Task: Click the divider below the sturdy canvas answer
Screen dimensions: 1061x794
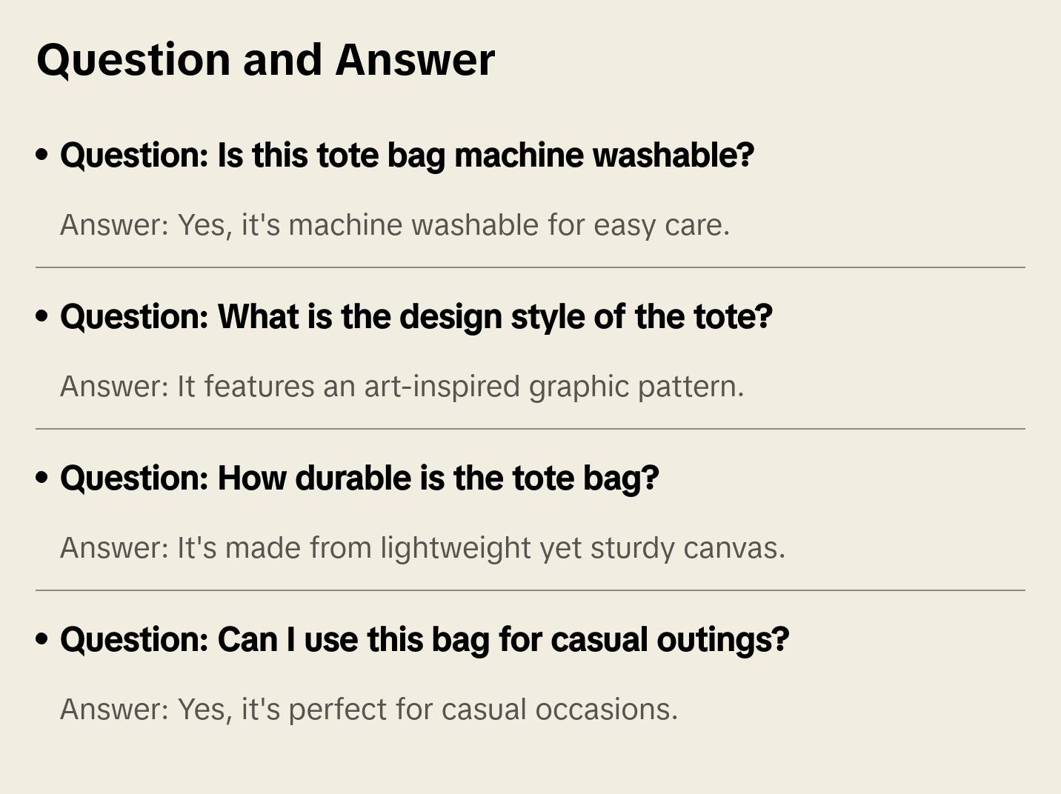Action: click(x=530, y=590)
